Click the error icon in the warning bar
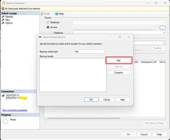 [x=3, y=9]
